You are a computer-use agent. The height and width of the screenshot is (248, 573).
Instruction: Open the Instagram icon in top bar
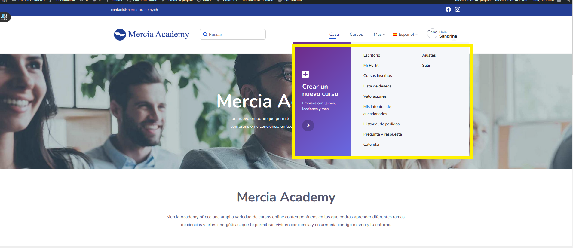point(458,9)
